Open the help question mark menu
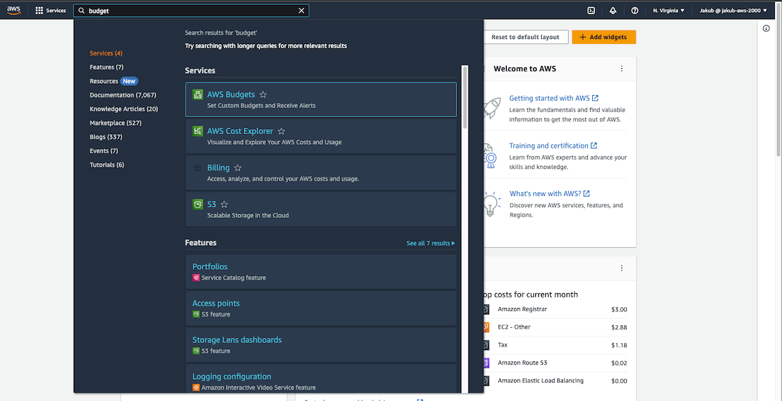782x401 pixels. (635, 11)
